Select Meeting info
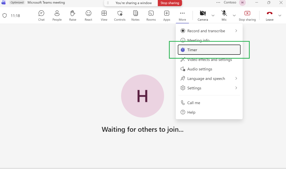Screen dimensions: 286x169 209,40
